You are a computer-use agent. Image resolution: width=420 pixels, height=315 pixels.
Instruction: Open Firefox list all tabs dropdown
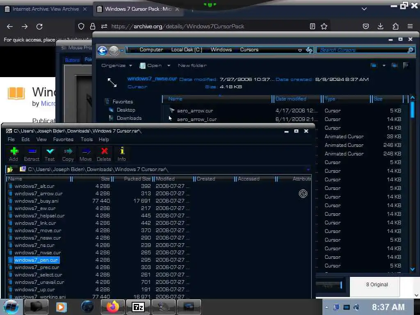[364, 9]
